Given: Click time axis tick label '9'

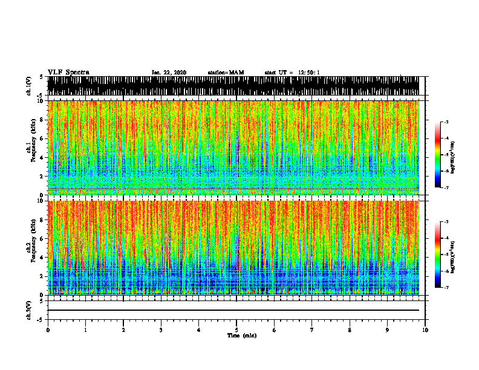Looking at the screenshot, I should click(387, 330).
